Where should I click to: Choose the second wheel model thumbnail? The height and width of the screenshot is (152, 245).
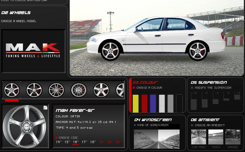[34, 90]
